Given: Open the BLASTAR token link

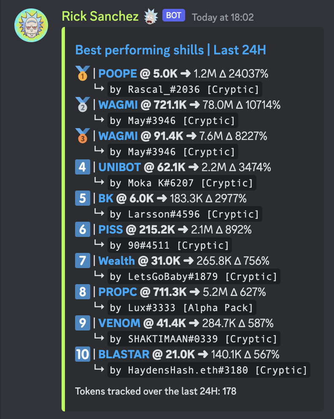Looking at the screenshot, I should [x=124, y=355].
